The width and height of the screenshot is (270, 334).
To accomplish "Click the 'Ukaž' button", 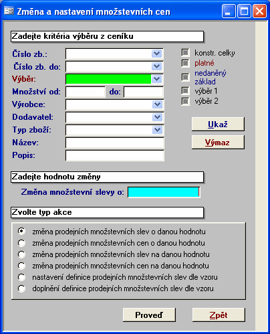I will [x=218, y=124].
